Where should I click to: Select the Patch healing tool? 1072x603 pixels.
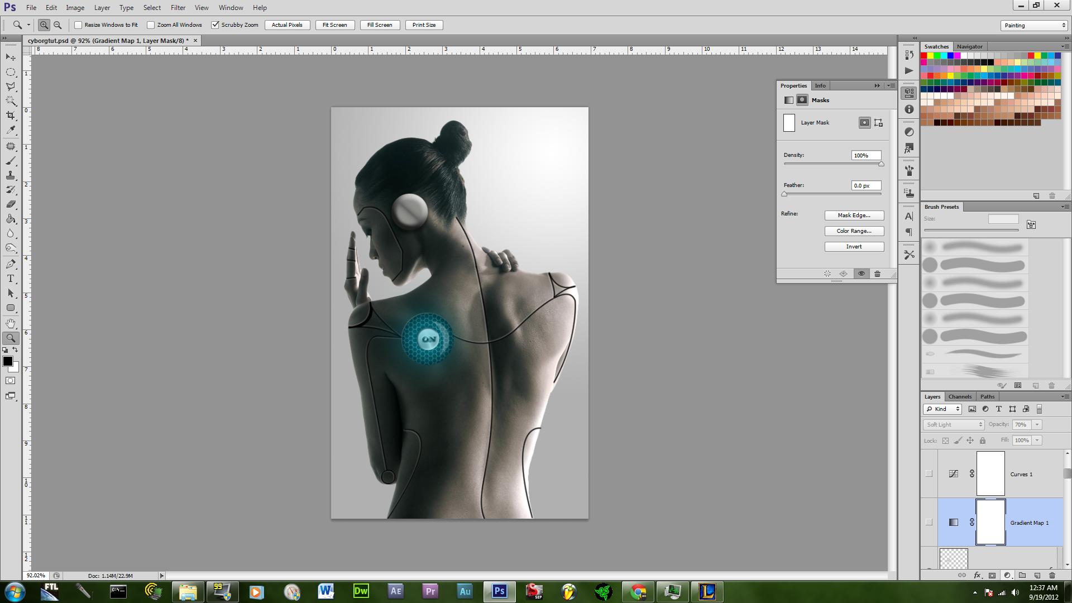[11, 146]
